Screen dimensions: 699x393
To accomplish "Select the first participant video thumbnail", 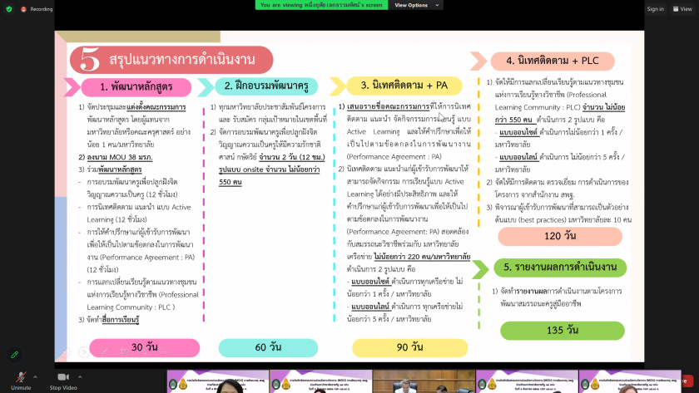I will (218, 381).
